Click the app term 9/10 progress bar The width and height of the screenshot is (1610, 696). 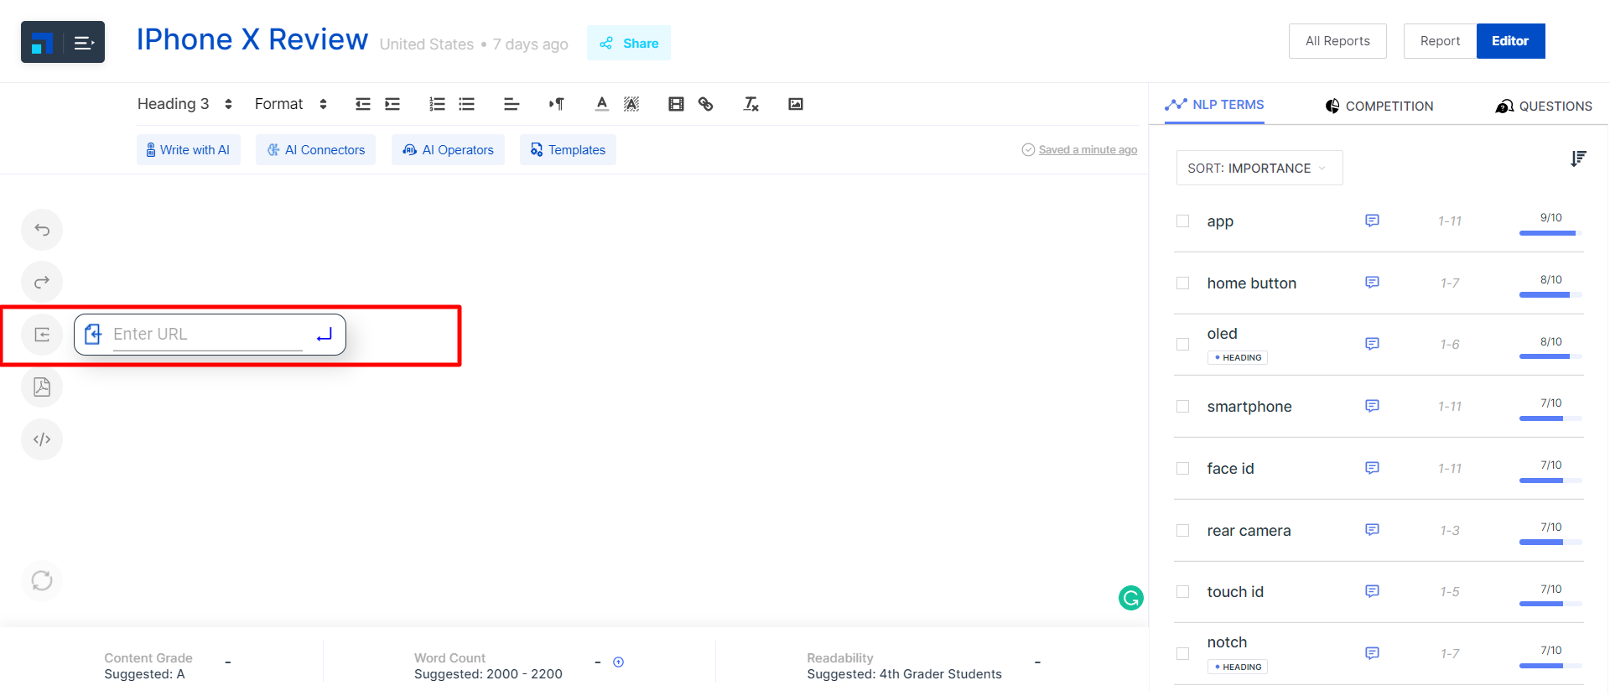point(1550,233)
